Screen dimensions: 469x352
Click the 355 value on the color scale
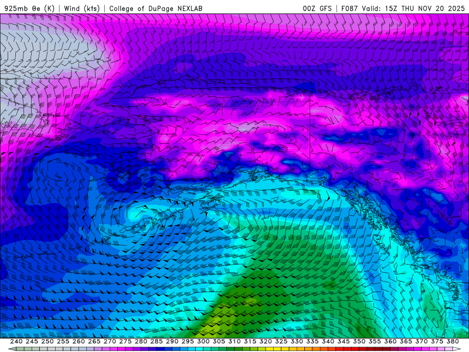pyautogui.click(x=374, y=341)
